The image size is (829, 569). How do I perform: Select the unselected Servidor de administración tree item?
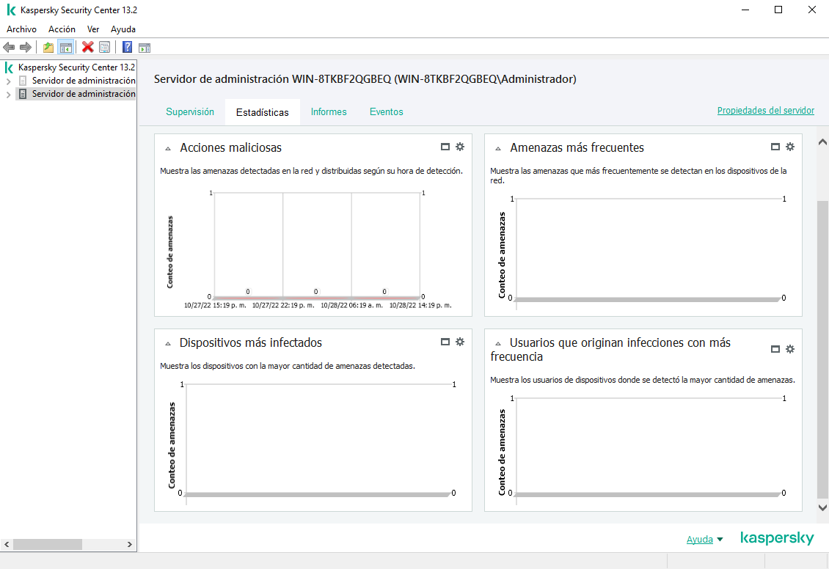click(x=84, y=81)
